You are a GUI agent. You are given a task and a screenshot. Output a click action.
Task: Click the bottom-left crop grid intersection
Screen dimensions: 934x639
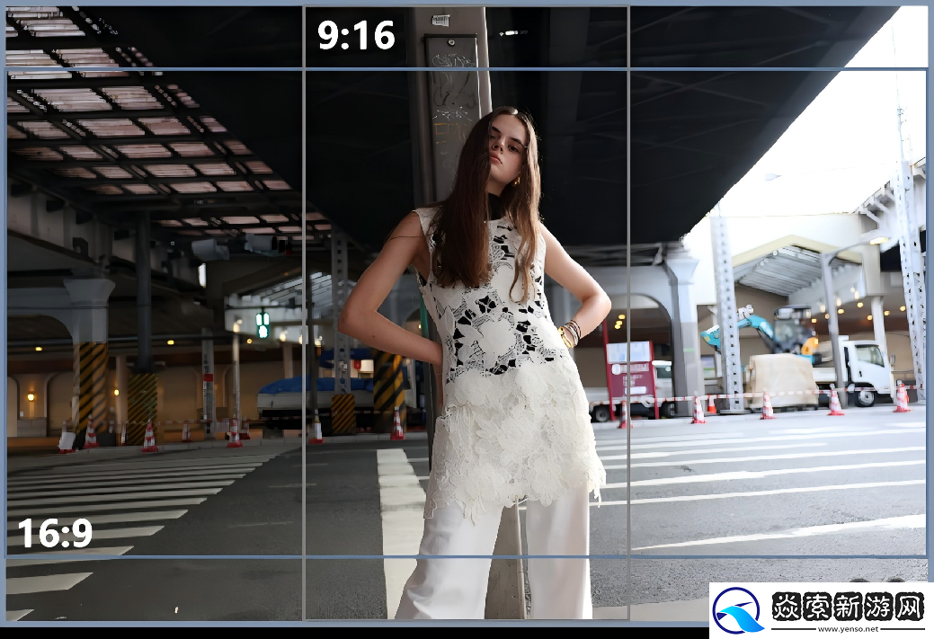[x=304, y=555]
